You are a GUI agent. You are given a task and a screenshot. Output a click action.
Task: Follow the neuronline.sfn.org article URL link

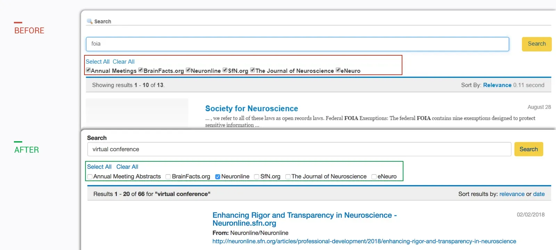coord(364,241)
